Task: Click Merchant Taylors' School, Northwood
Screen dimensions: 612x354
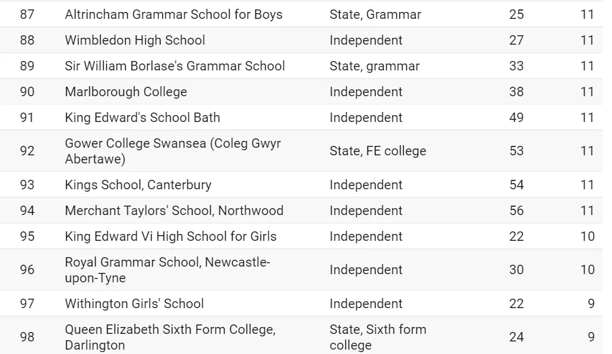Action: (x=174, y=211)
